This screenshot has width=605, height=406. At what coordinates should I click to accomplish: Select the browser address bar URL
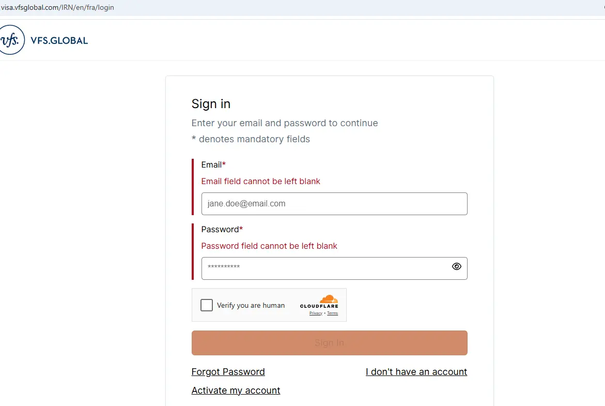tap(57, 7)
